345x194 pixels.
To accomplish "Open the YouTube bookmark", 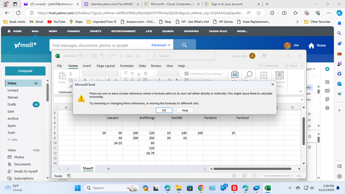I will pos(56,21).
